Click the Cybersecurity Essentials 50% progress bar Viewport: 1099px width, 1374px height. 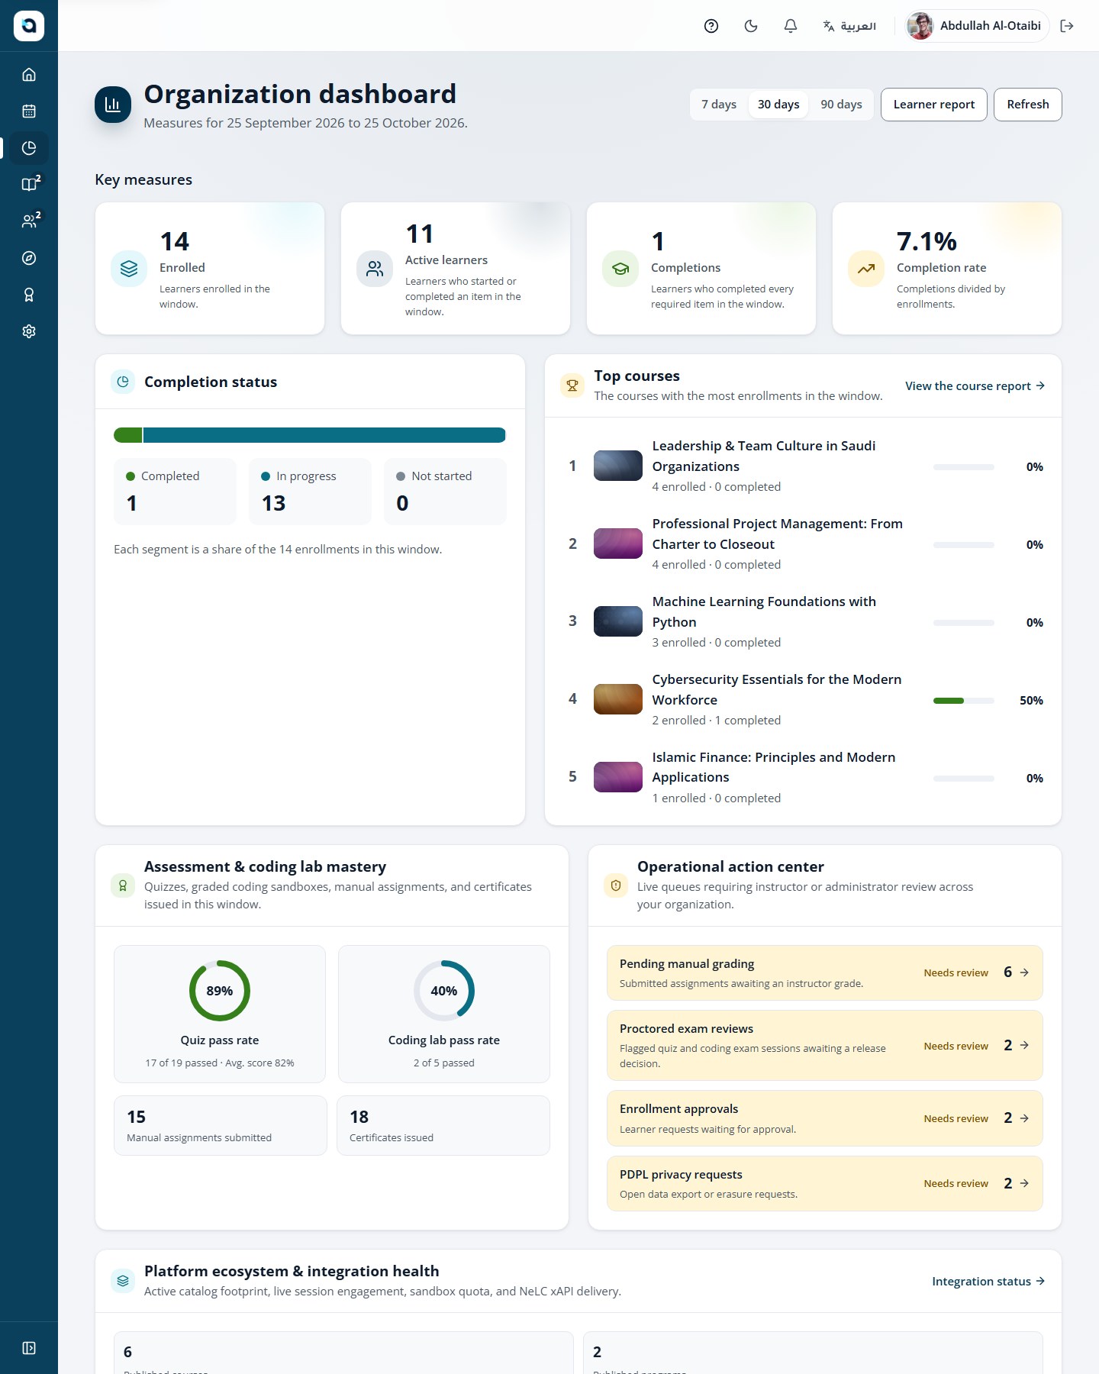[964, 701]
